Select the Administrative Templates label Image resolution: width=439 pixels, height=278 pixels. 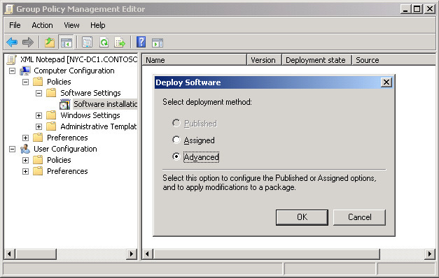pos(99,126)
